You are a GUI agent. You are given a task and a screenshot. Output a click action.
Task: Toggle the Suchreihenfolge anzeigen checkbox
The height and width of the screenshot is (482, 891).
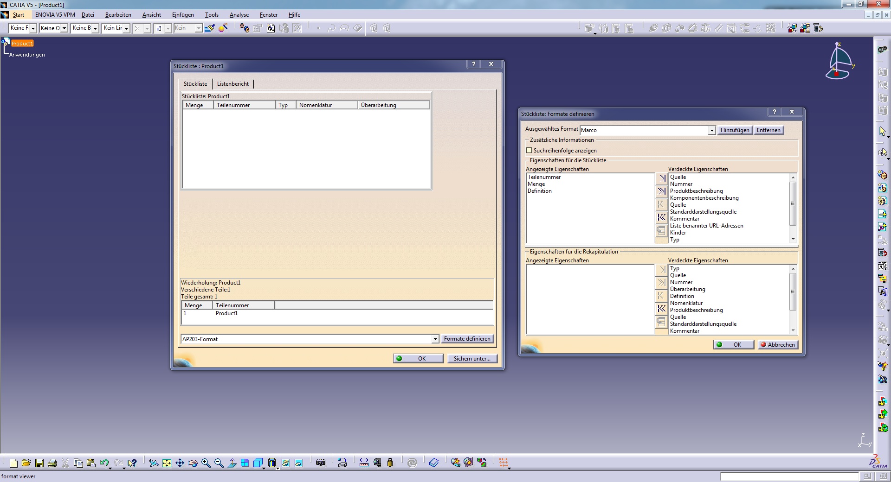click(529, 150)
